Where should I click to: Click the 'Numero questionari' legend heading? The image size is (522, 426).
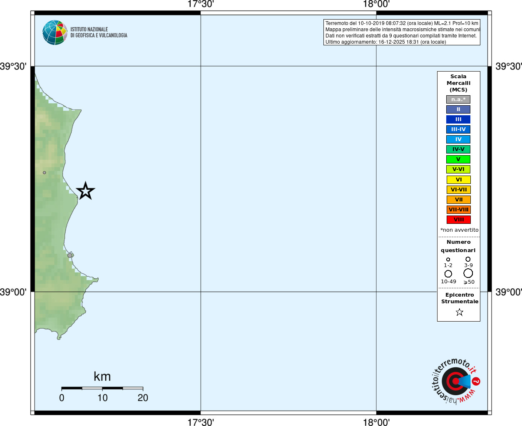click(x=458, y=246)
